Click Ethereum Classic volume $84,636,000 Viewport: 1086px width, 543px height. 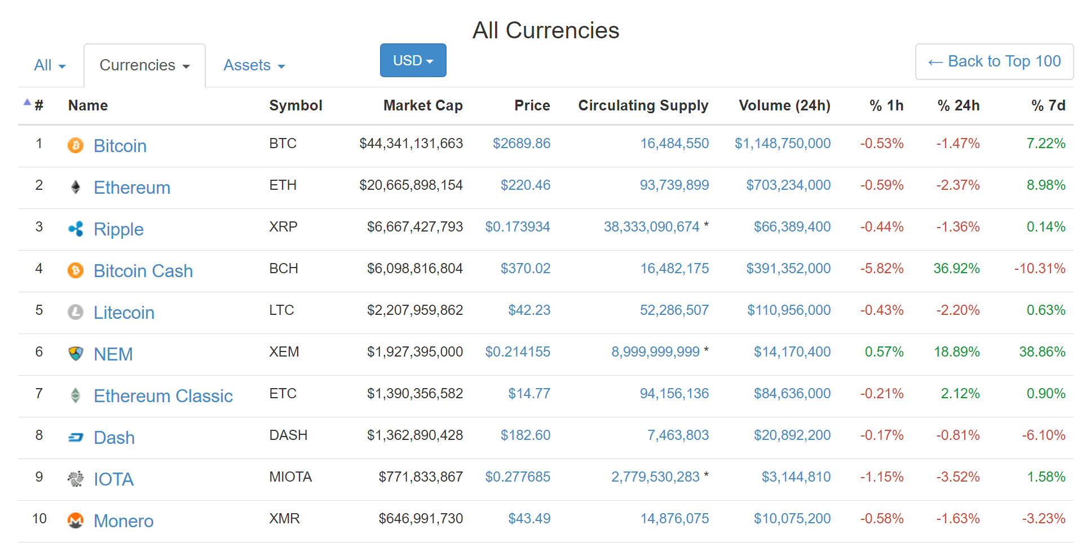(x=792, y=394)
